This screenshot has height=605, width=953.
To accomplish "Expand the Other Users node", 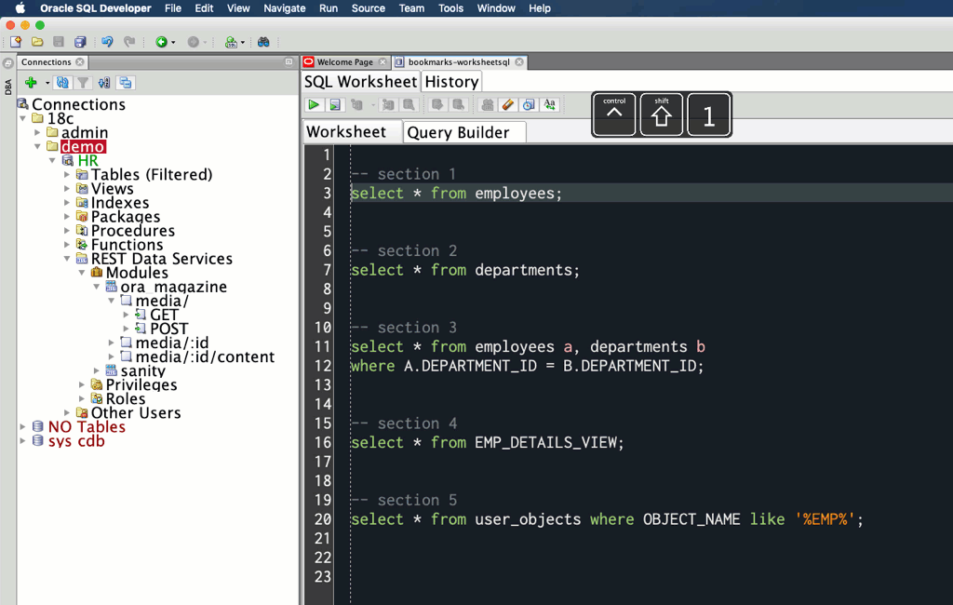I will 67,413.
